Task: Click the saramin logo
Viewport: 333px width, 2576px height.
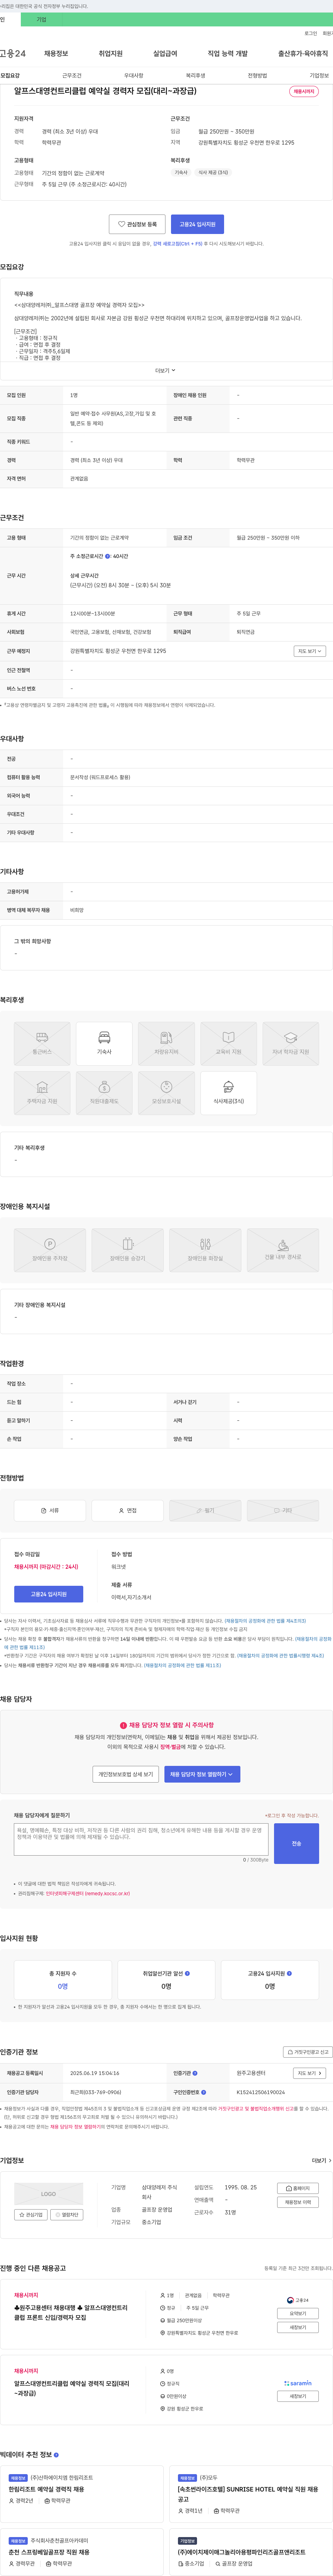Action: pos(297,2383)
